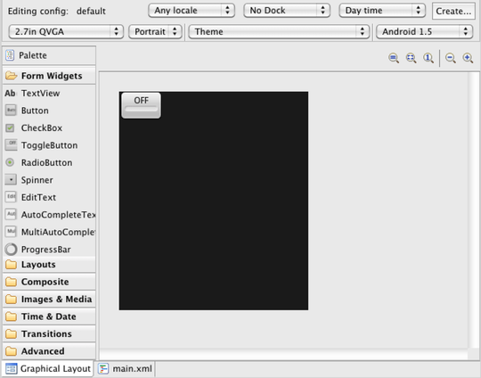Click the zoom in icon
The image size is (481, 378).
(x=468, y=58)
